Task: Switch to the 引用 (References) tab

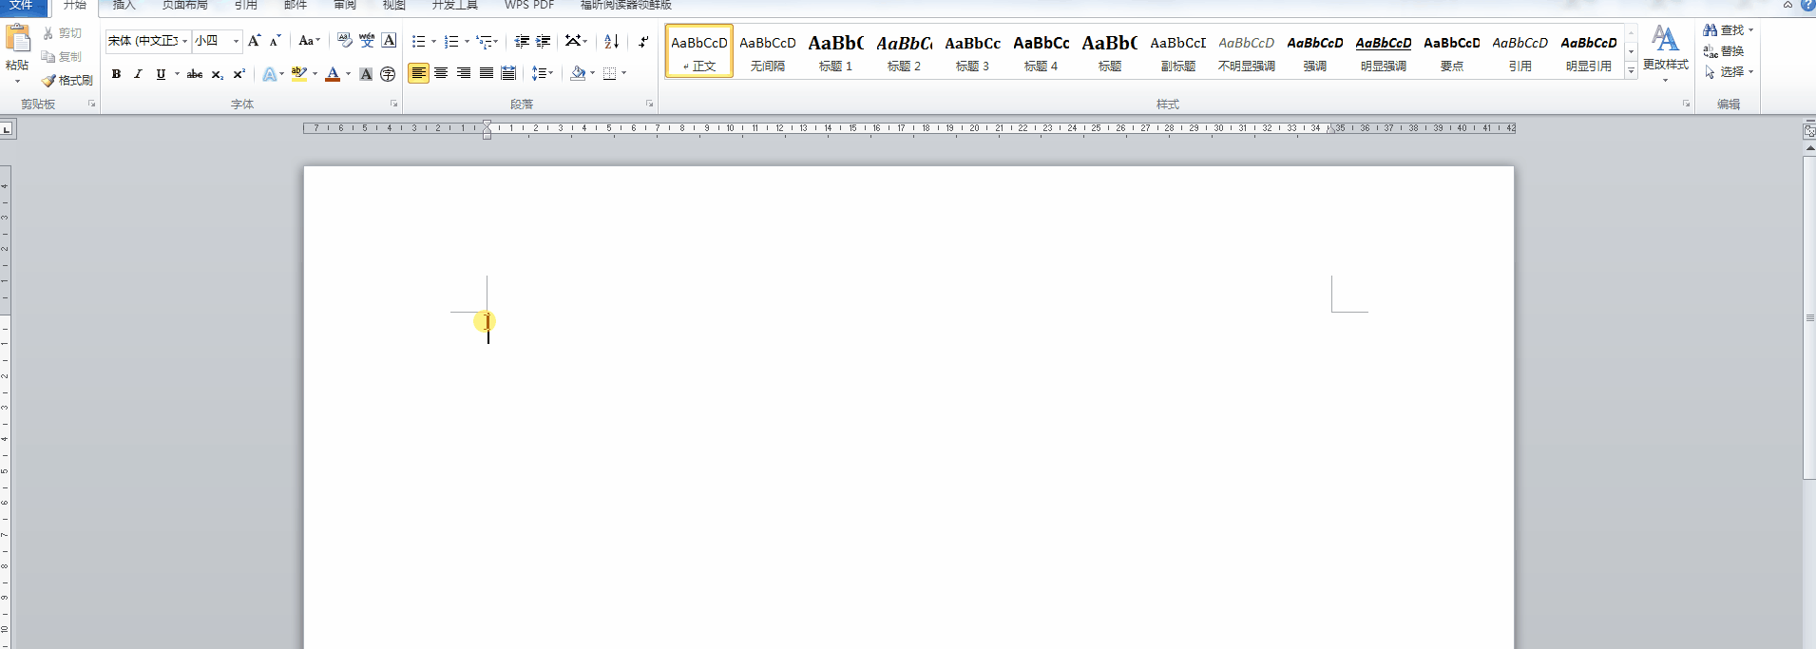Action: 245,6
